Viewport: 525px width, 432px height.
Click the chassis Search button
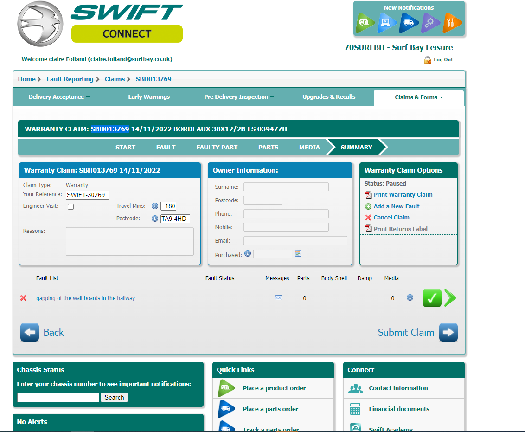tap(114, 398)
